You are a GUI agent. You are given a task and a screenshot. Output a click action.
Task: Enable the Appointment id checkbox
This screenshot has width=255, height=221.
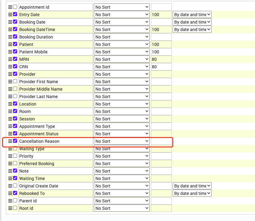pos(15,7)
